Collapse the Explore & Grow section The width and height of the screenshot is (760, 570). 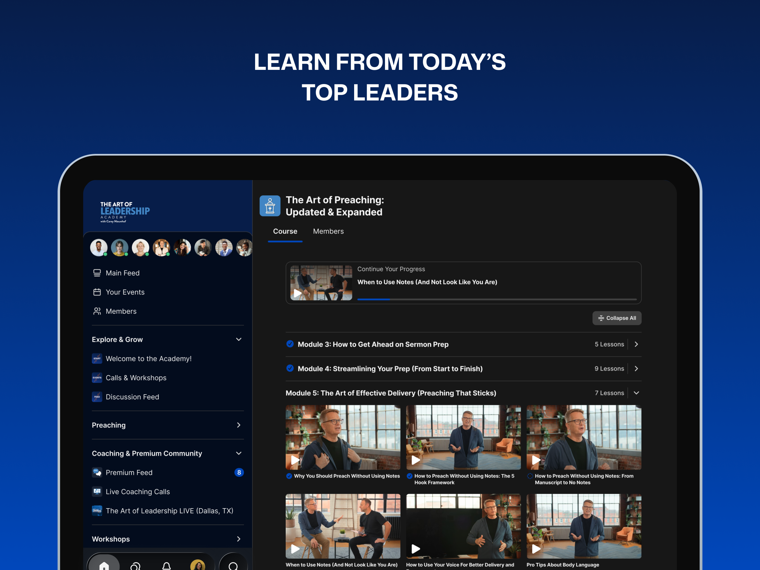coord(239,340)
